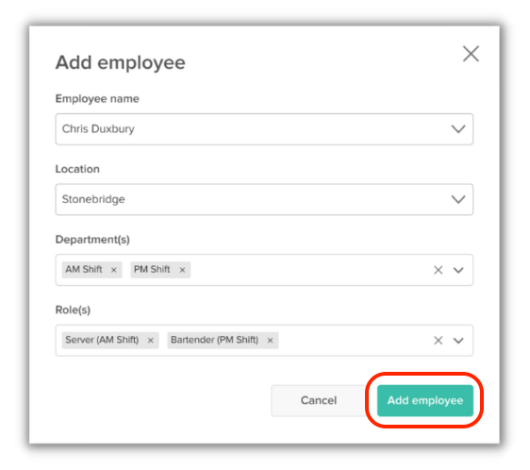This screenshot has height=470, width=530.
Task: Focus the empty area of the Department(s) field
Action: pos(311,270)
